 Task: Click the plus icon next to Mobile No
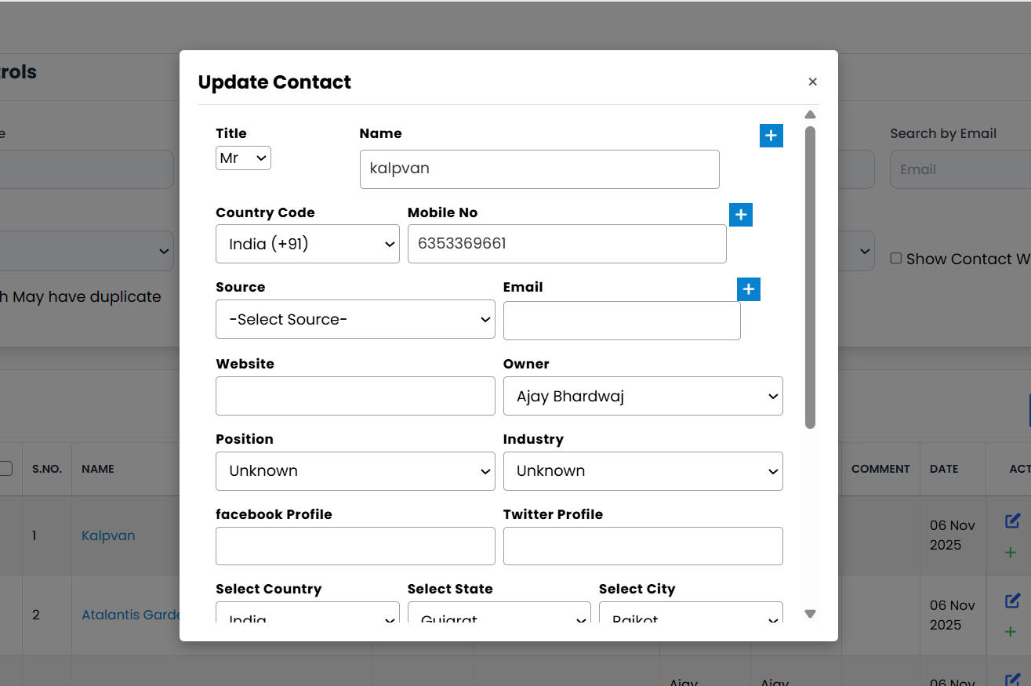click(740, 214)
